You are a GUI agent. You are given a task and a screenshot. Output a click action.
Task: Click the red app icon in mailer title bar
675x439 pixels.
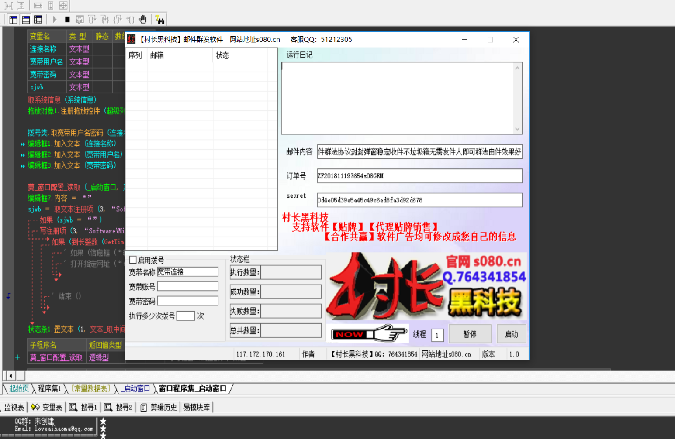tap(131, 39)
